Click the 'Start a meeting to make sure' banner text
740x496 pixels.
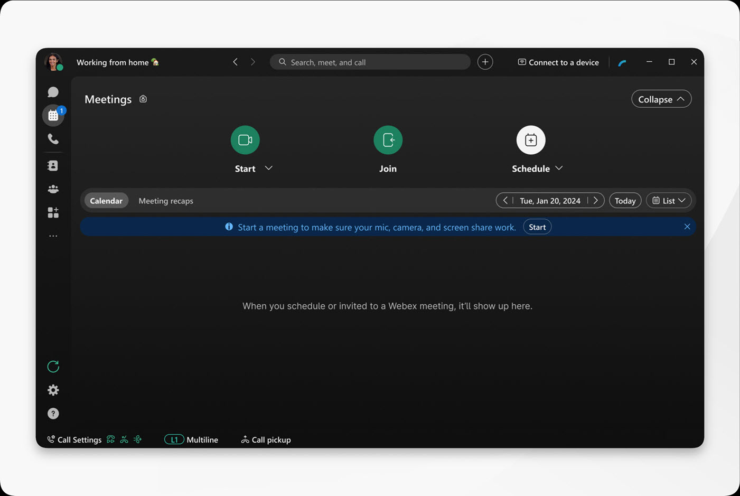pos(377,227)
